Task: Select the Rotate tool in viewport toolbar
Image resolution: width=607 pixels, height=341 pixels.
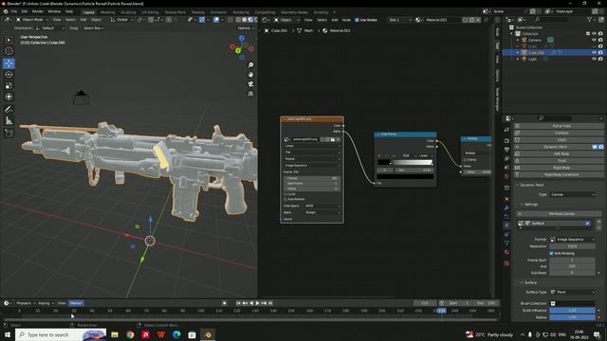Action: pos(9,75)
